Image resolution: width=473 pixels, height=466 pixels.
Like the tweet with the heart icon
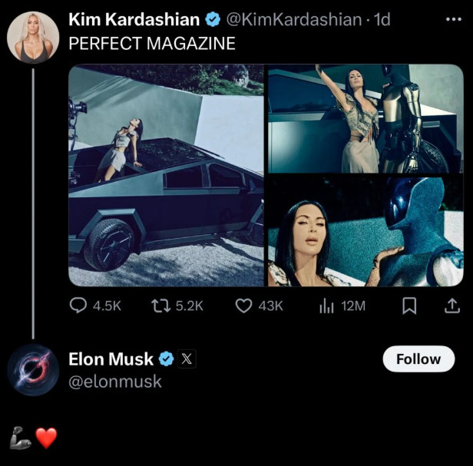[x=243, y=306]
